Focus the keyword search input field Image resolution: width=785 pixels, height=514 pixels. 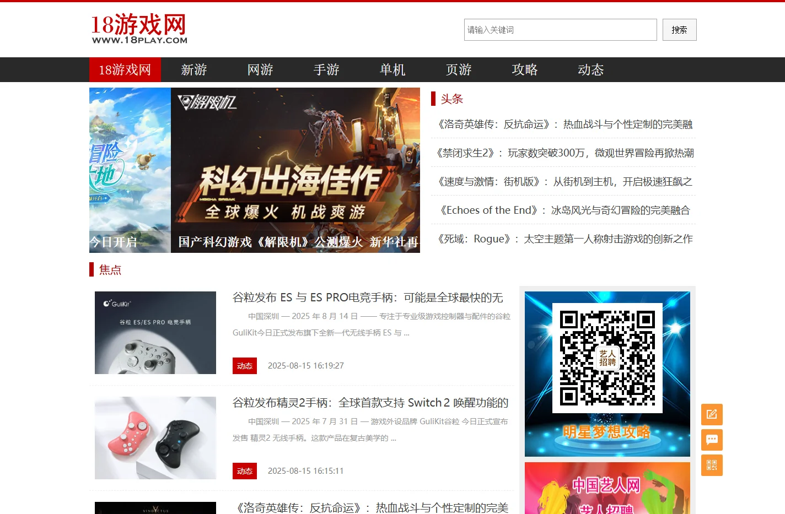(560, 30)
